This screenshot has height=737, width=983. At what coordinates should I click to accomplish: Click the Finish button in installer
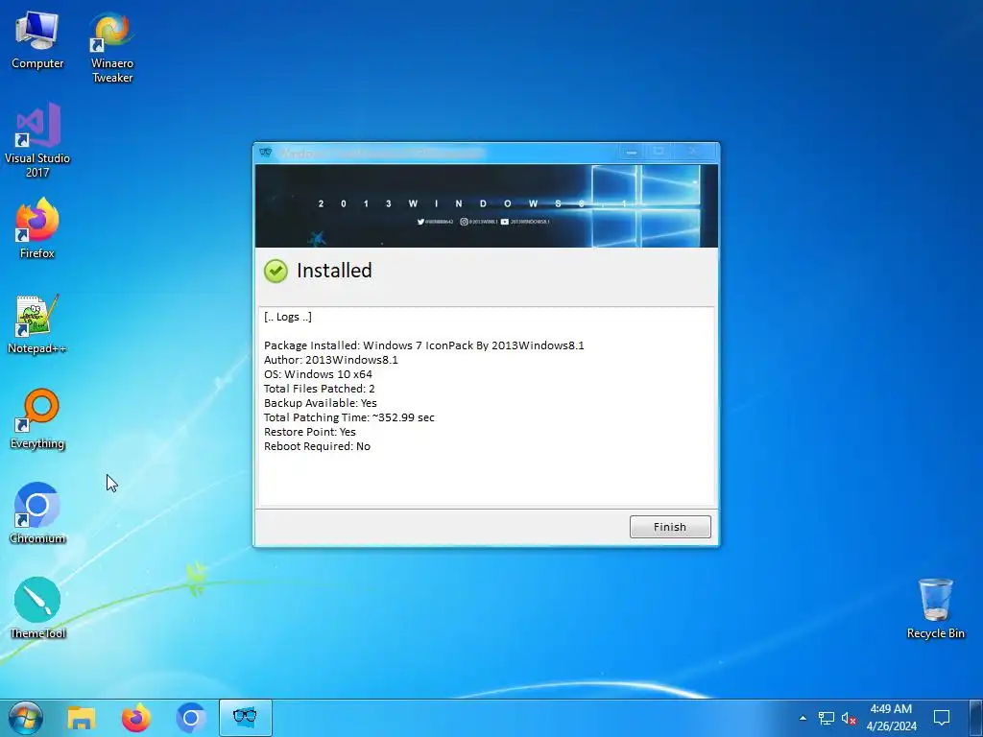tap(669, 527)
